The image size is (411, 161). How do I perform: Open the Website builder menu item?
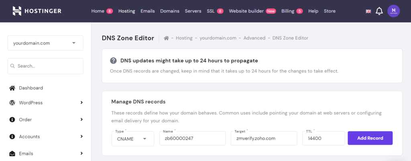(x=246, y=11)
